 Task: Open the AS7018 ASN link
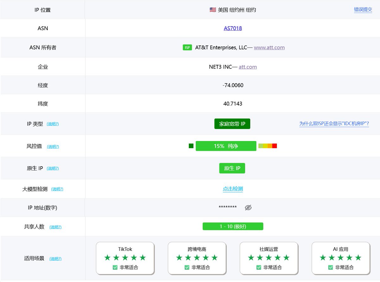[233, 28]
